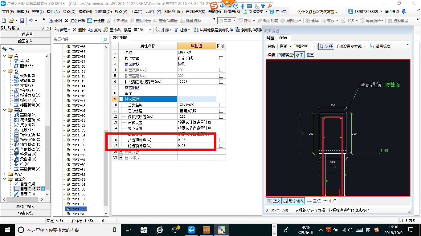Toggle 附加 checkbox for 构件类型
The image size is (421, 236).
[221, 58]
